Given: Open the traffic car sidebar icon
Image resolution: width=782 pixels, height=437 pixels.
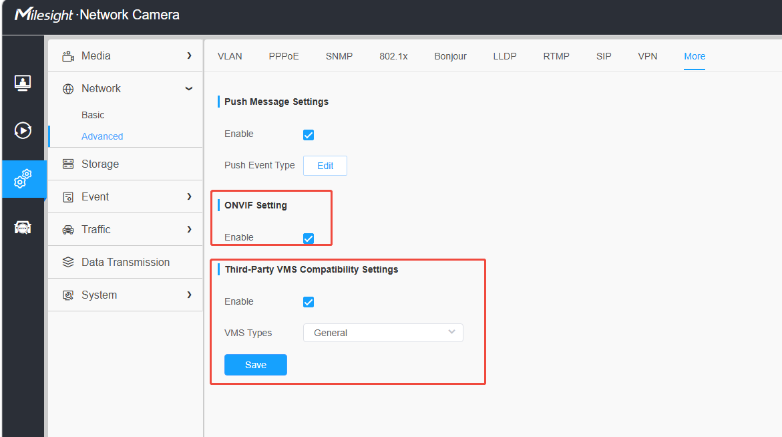Looking at the screenshot, I should pyautogui.click(x=23, y=227).
